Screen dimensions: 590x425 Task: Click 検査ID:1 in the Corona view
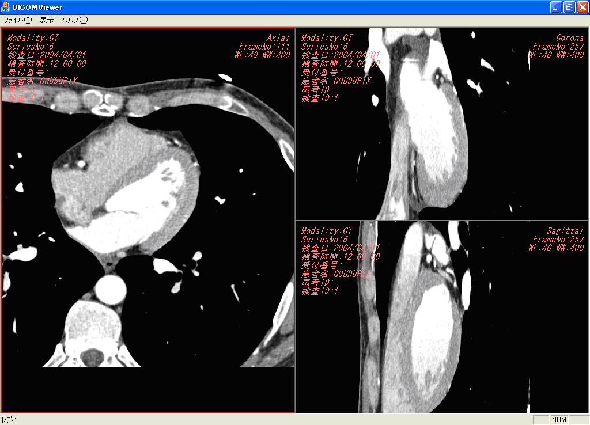click(320, 98)
